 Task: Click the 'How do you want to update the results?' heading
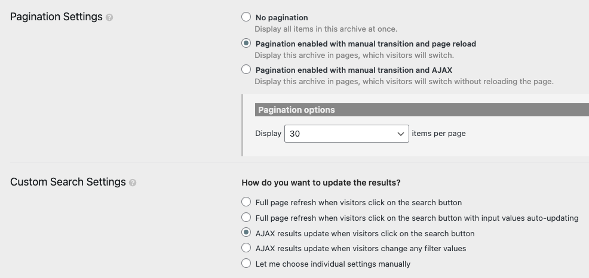321,183
